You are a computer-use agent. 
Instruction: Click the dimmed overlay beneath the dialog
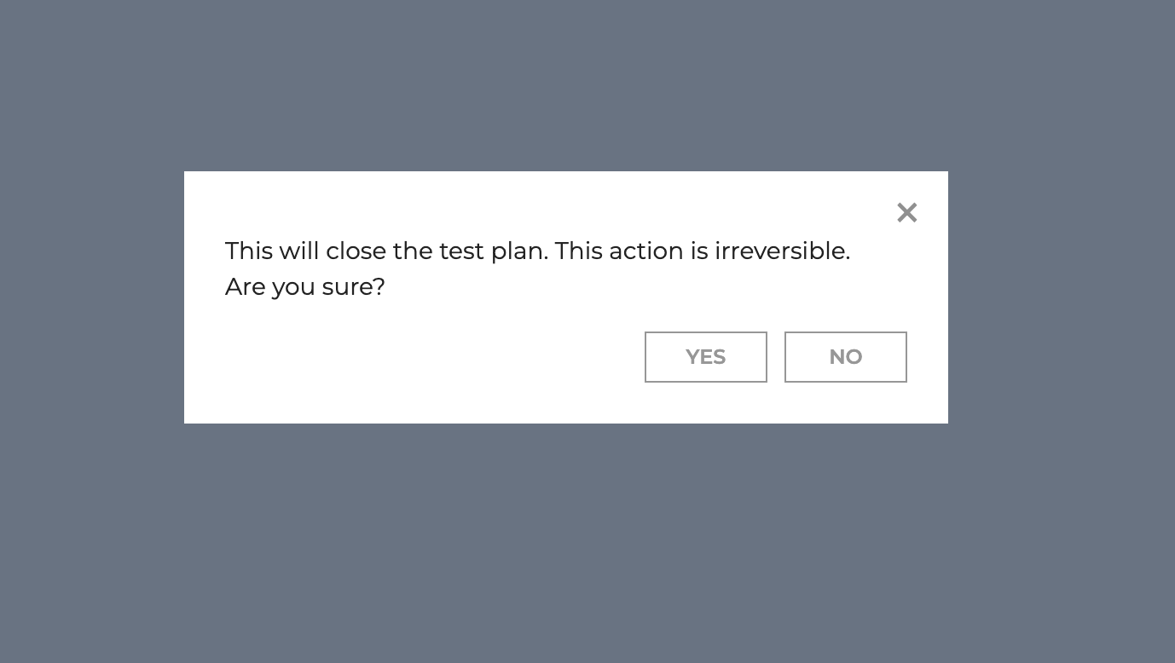587,545
